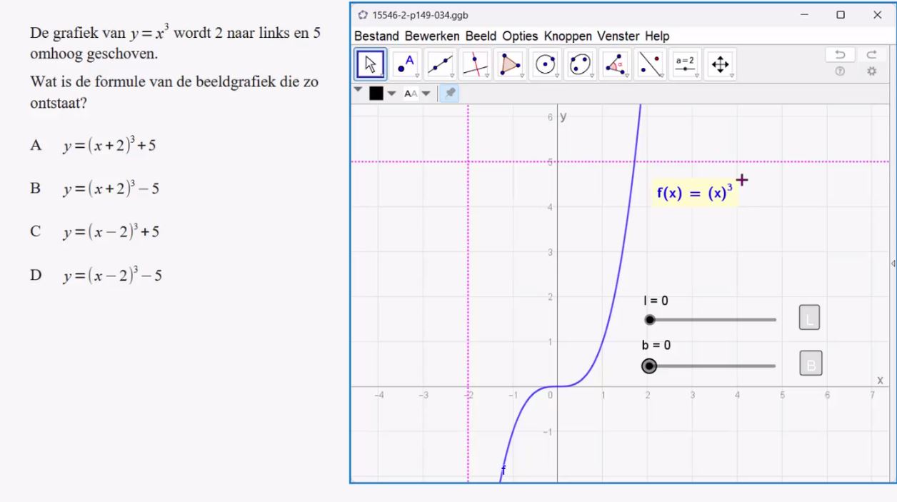Select the Move Graphics View tool
Image resolution: width=897 pixels, height=502 pixels.
tap(720, 65)
